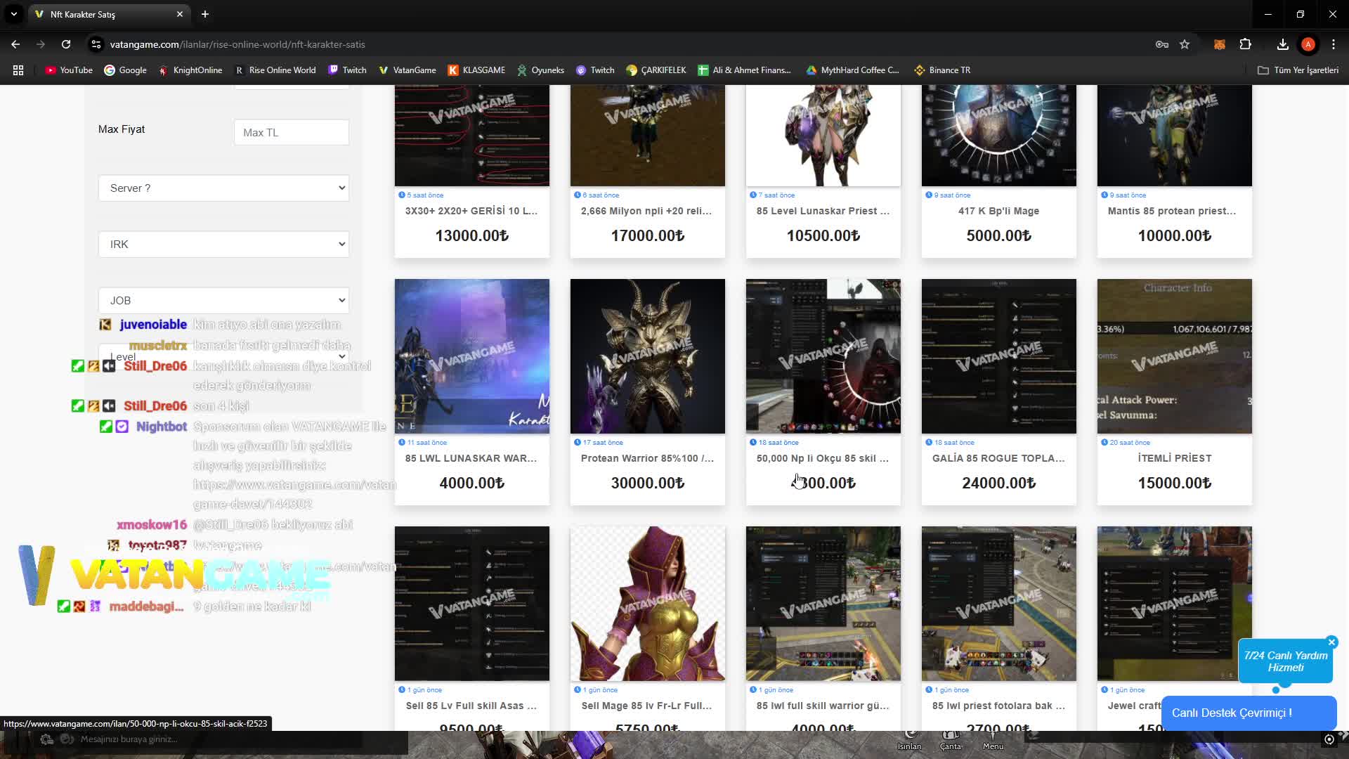This screenshot has height=759, width=1349.
Task: Open the İTEMLİ PRİEST listing image
Action: (x=1175, y=356)
